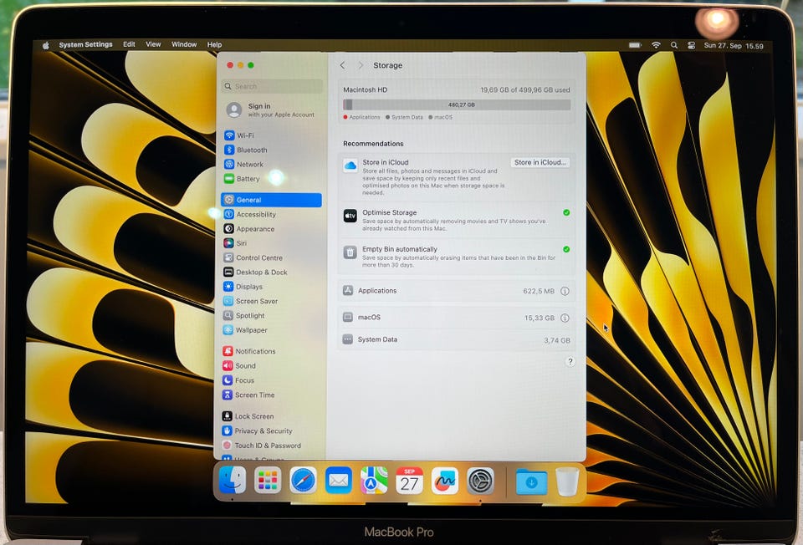
Task: Click the Store in iCloud… button
Action: (540, 162)
